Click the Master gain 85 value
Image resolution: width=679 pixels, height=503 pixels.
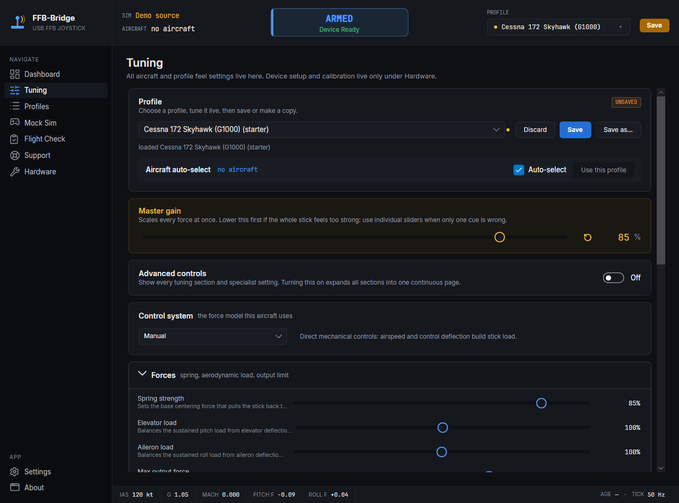point(624,237)
